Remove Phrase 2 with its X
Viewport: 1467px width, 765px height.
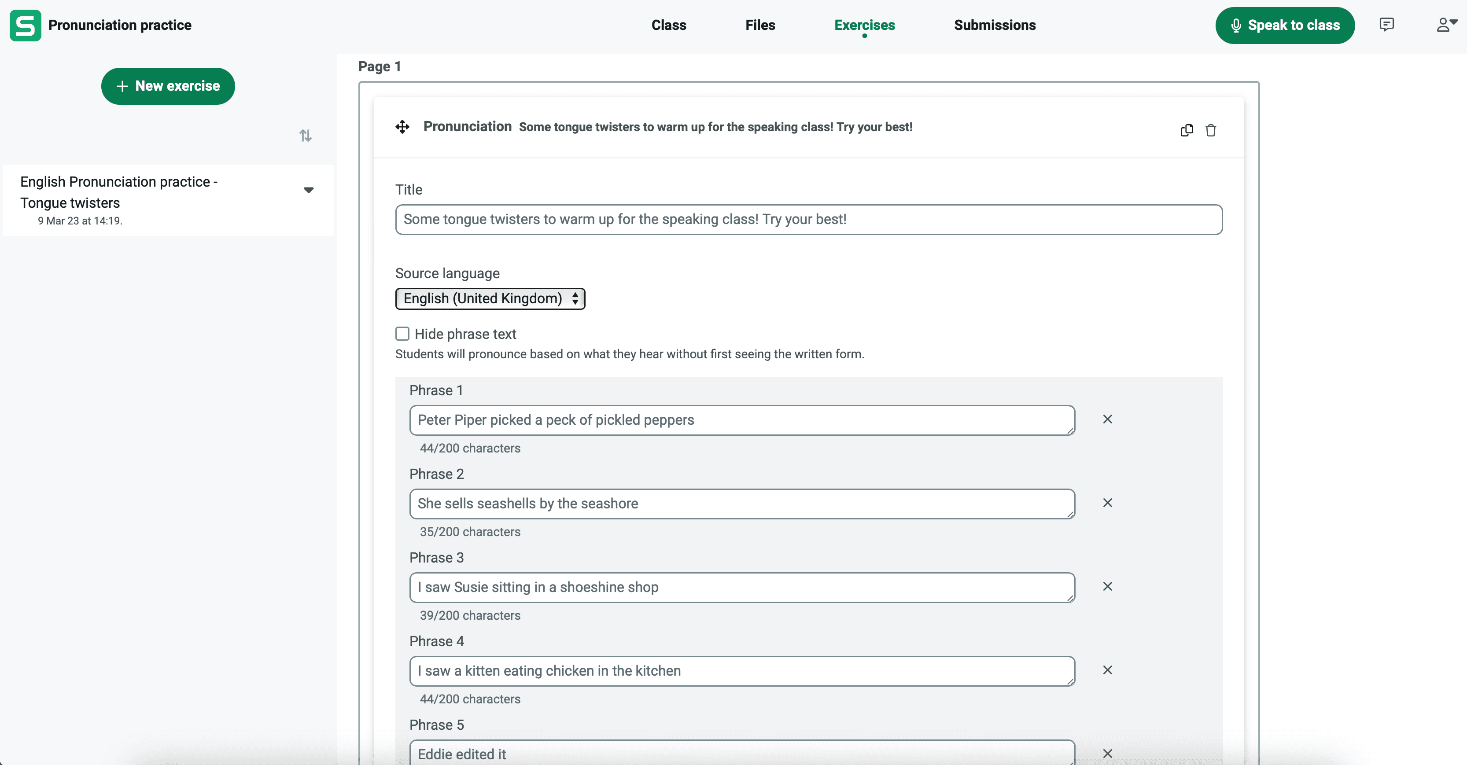(1108, 503)
